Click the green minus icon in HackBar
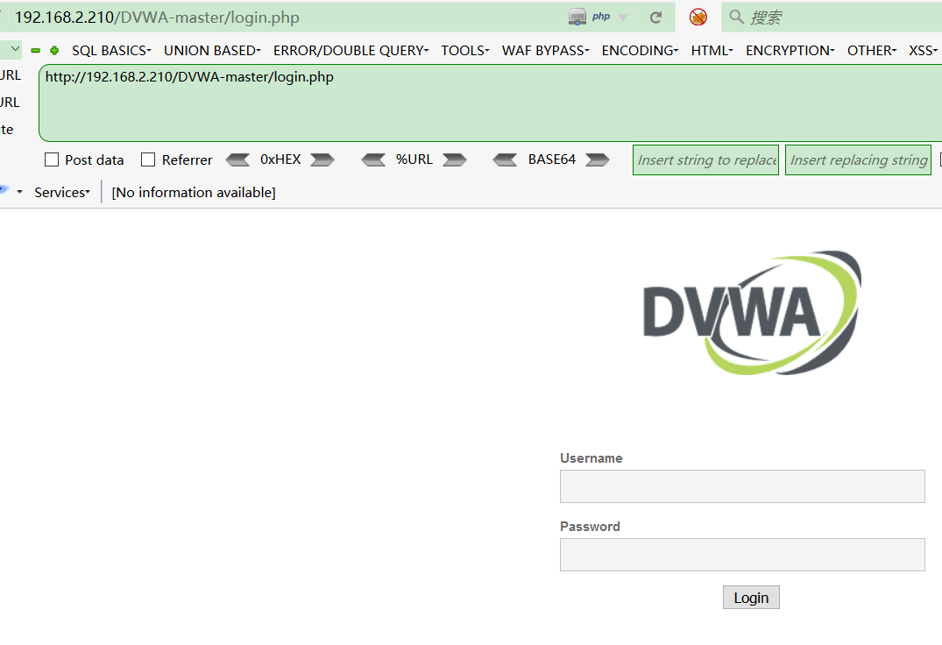The width and height of the screenshot is (942, 645). (x=35, y=51)
